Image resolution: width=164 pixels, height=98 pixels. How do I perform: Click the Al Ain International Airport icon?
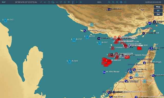pos(136,97)
